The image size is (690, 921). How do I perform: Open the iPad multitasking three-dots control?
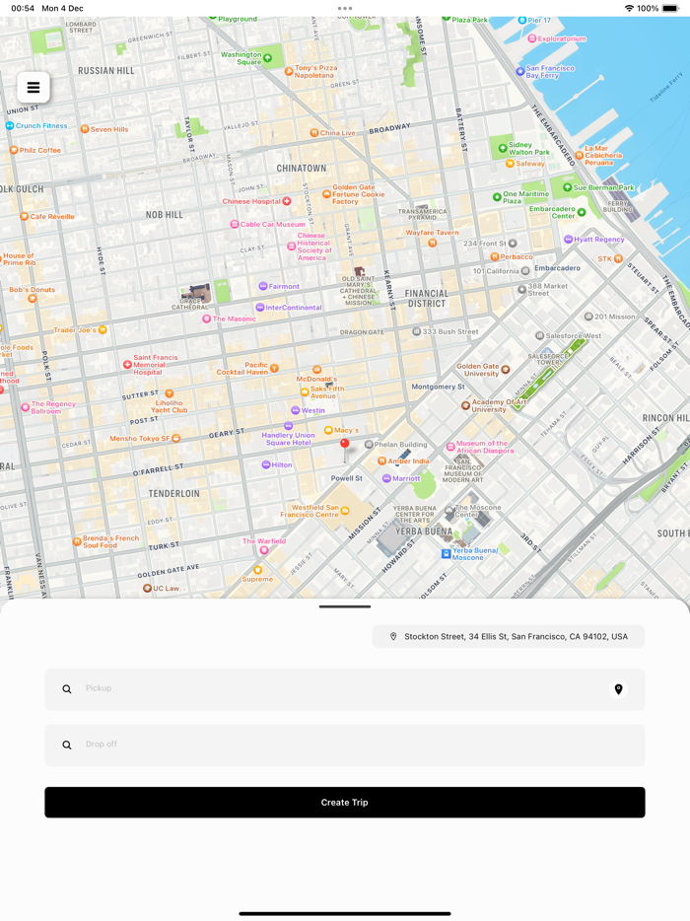[x=345, y=8]
